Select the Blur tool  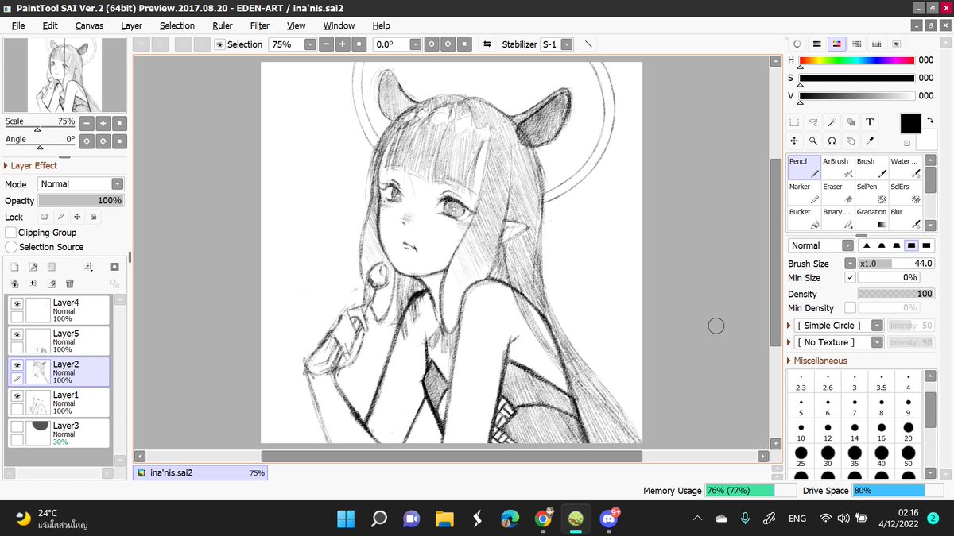pyautogui.click(x=906, y=218)
